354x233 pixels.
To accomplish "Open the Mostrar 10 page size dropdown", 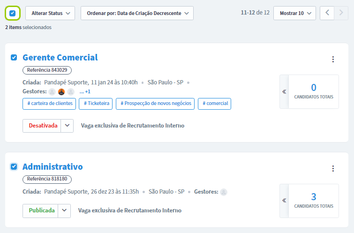I will click(294, 13).
